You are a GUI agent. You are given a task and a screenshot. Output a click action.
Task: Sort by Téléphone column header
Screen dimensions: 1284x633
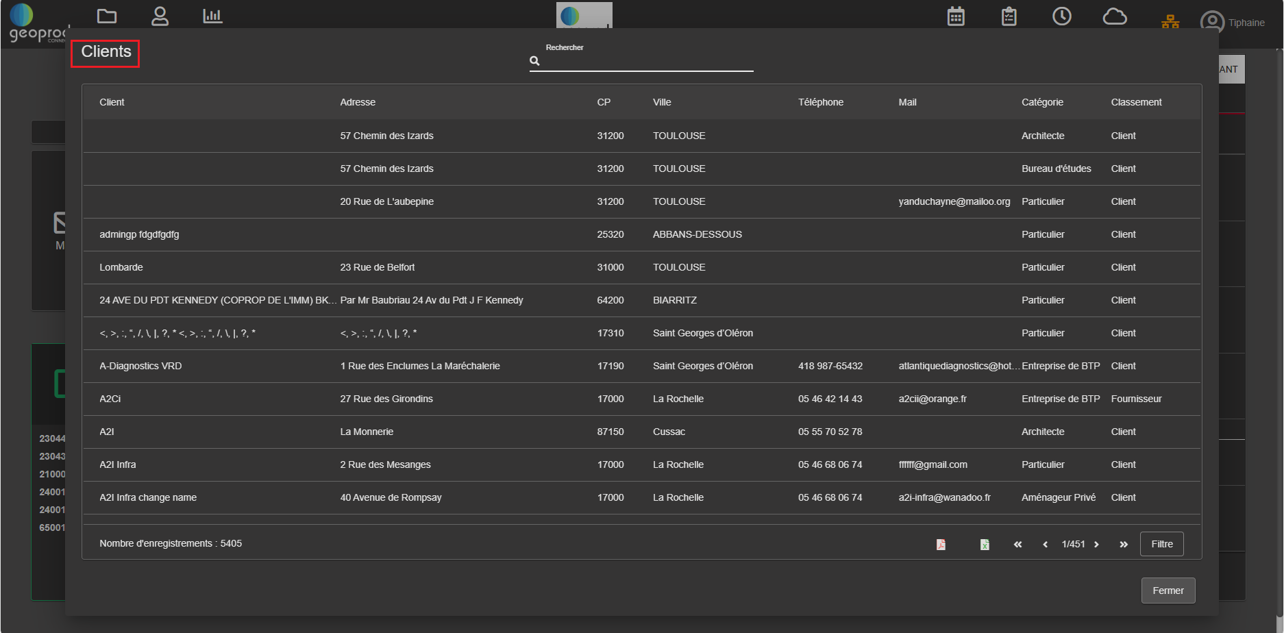coord(821,102)
